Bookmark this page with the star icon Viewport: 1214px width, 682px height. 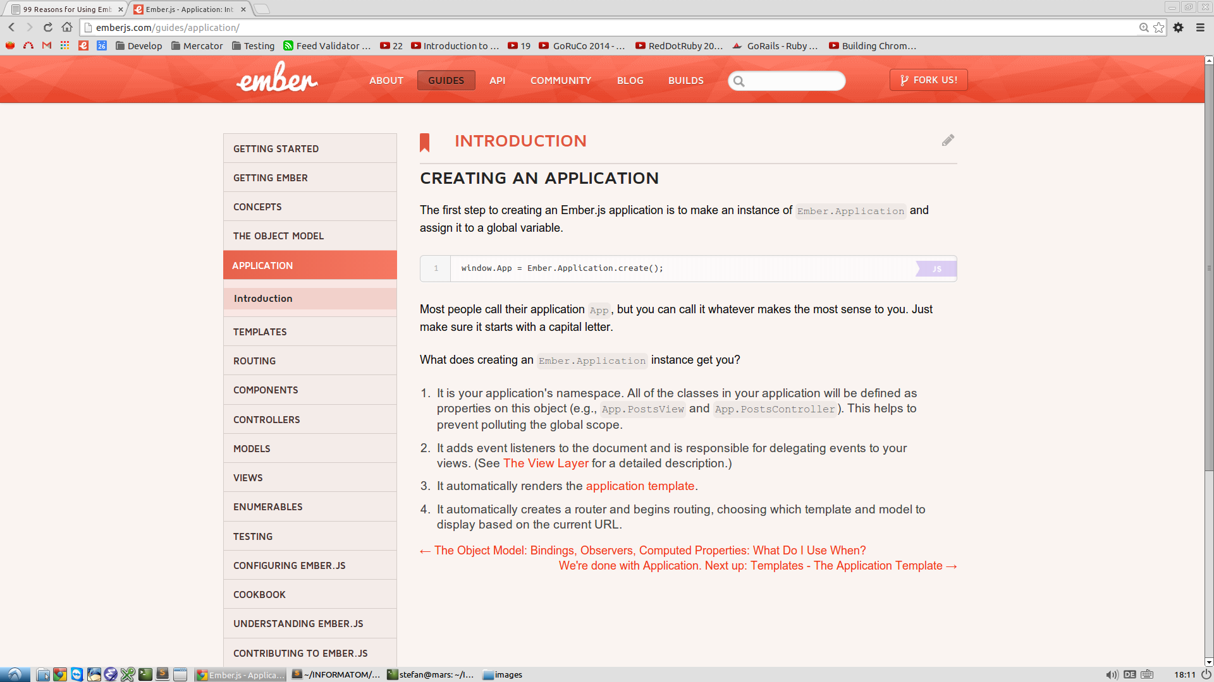tap(1158, 27)
